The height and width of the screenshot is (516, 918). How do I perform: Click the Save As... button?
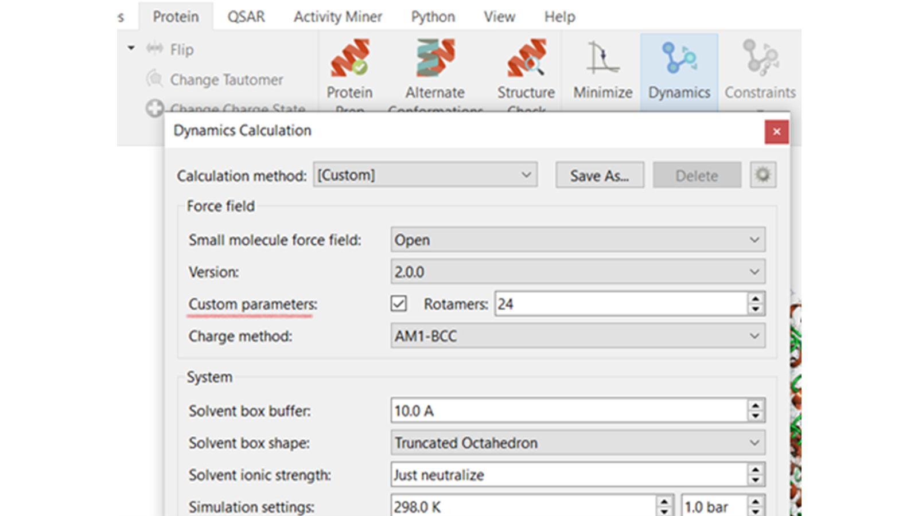point(599,175)
